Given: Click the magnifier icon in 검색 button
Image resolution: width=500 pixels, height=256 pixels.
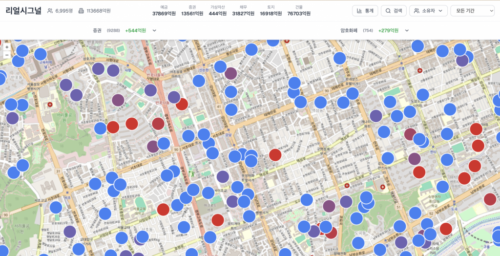Looking at the screenshot, I should pyautogui.click(x=388, y=11).
